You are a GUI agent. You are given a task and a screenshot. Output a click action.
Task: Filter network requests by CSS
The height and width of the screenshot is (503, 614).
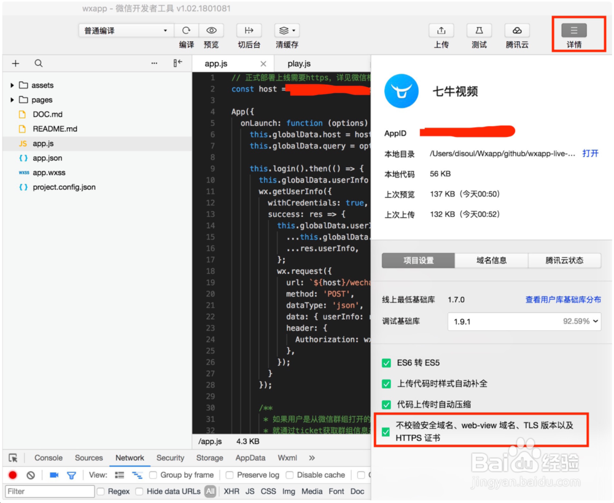(x=268, y=491)
